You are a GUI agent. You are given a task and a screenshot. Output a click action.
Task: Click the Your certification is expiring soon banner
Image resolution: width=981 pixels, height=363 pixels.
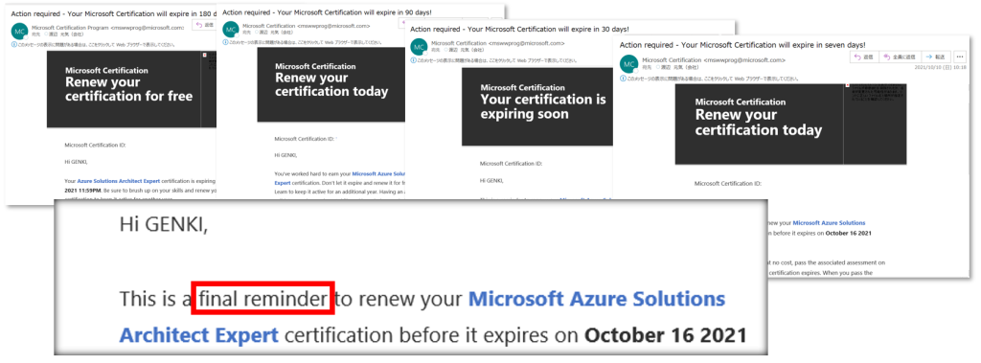[x=536, y=106]
